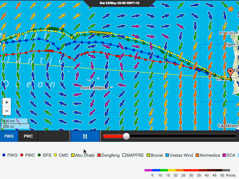The width and height of the screenshot is (239, 179).
Task: Switch to the PWG tab
Action: 9,136
